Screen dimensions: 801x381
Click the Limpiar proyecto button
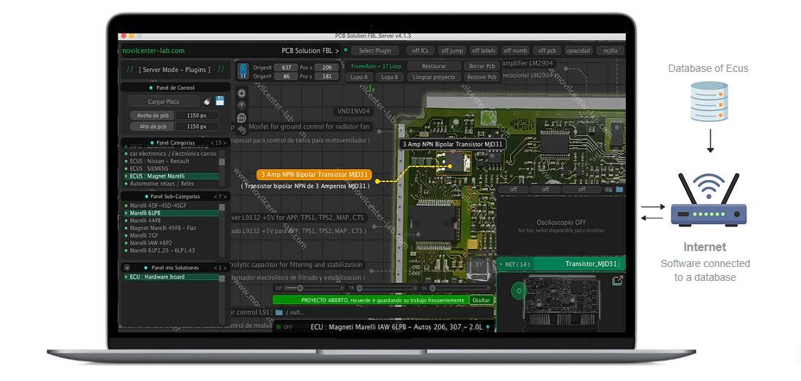click(x=434, y=77)
